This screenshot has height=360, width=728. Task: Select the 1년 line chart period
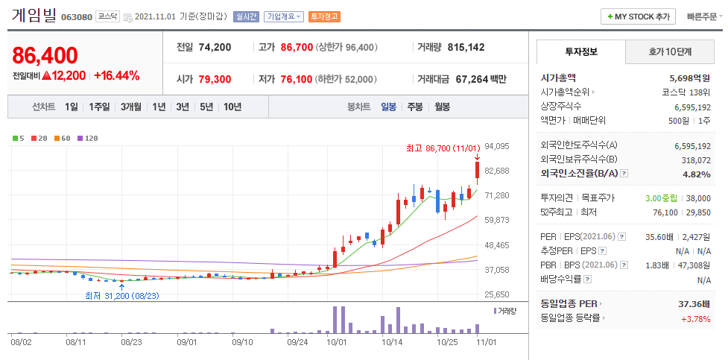tap(159, 107)
